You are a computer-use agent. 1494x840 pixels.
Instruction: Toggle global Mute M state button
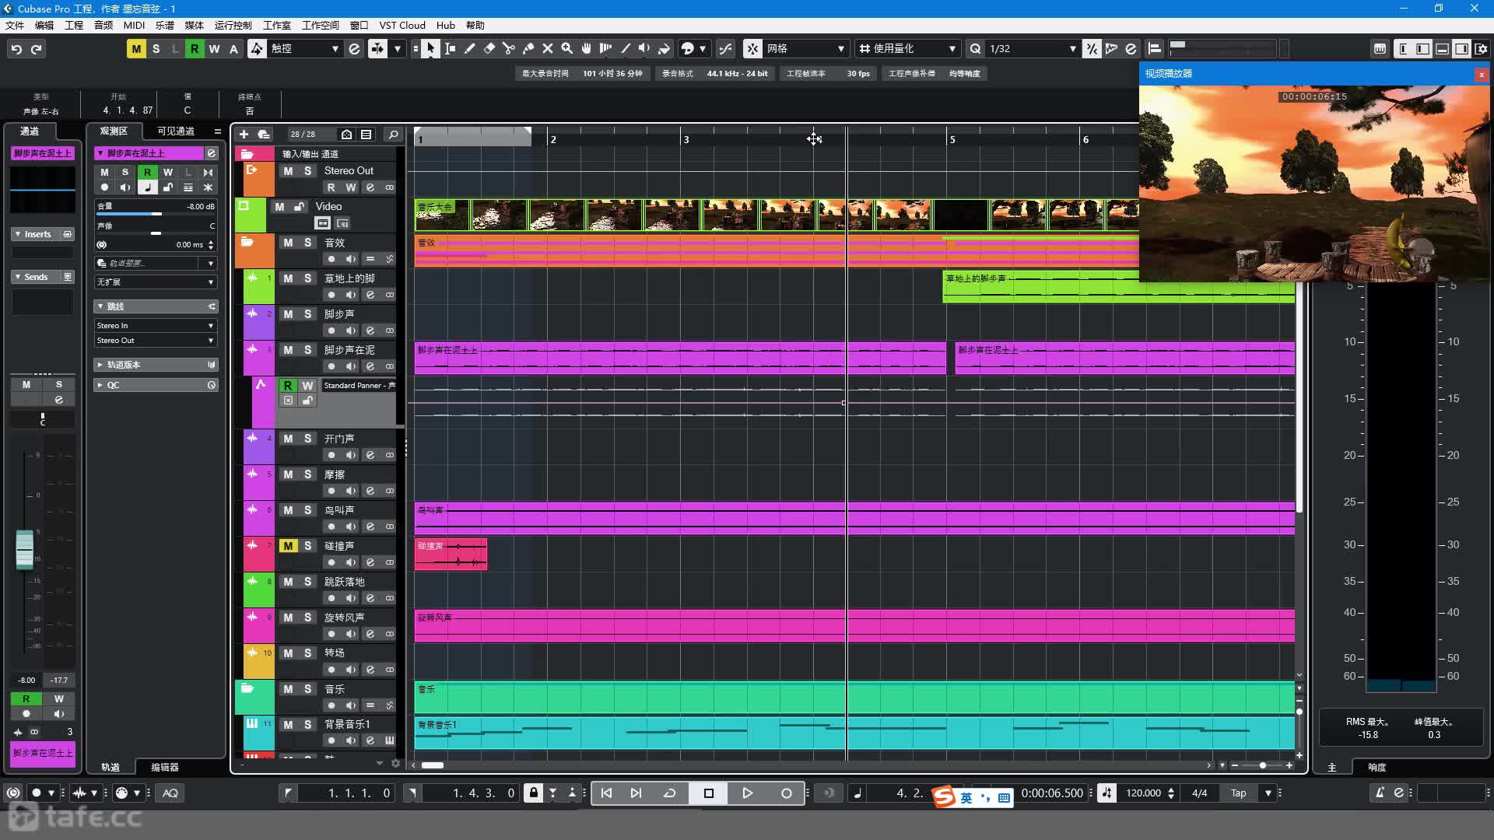pyautogui.click(x=136, y=49)
